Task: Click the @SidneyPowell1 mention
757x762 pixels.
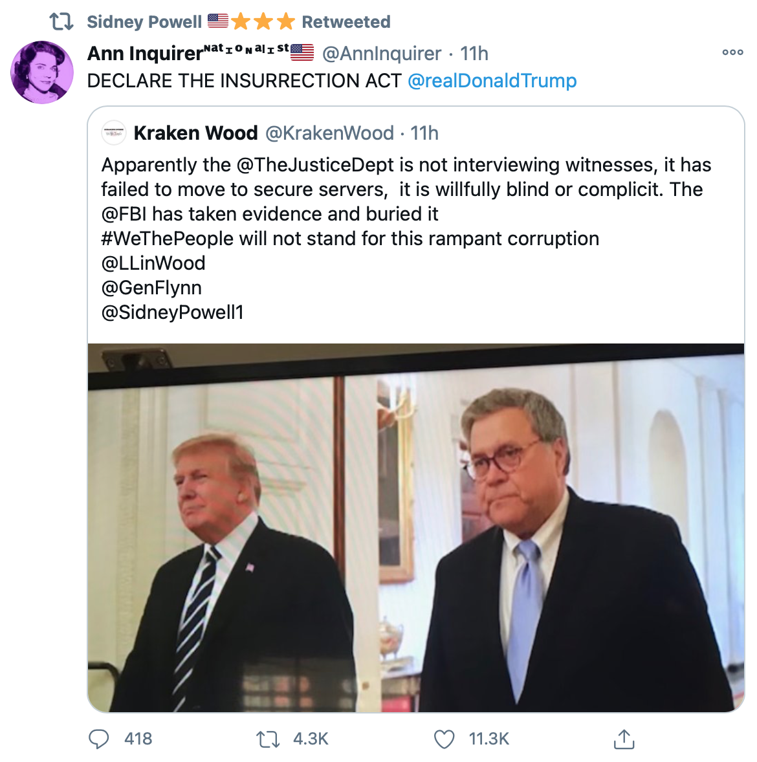Action: click(172, 312)
